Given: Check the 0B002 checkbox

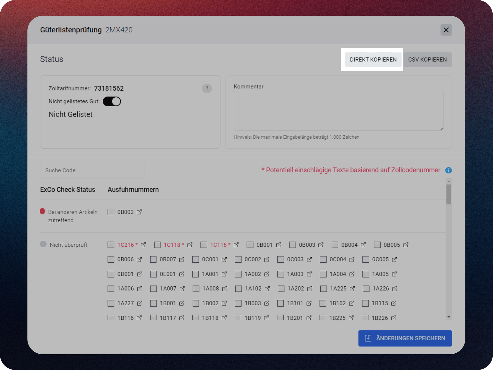Looking at the screenshot, I should [111, 212].
